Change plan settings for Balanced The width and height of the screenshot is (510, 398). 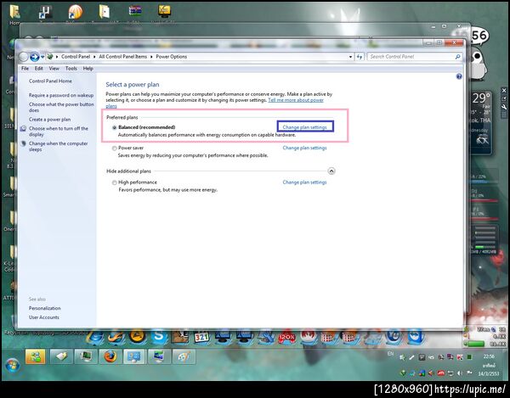pos(305,127)
